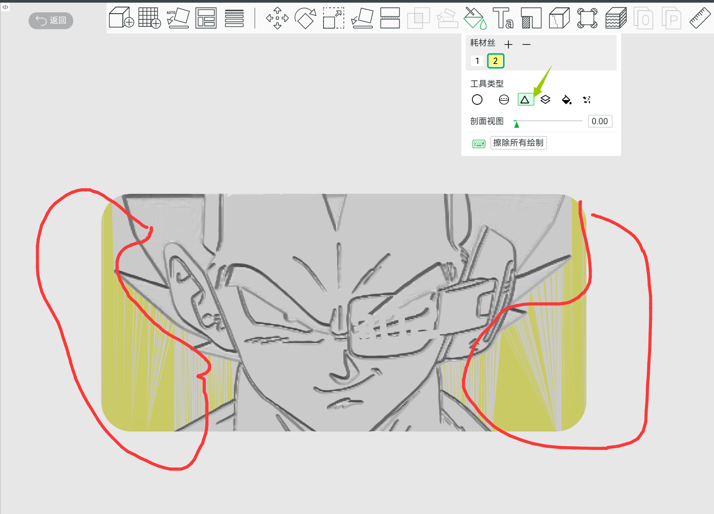Click the arrange layout icon
This screenshot has height=514, width=714.
[206, 18]
